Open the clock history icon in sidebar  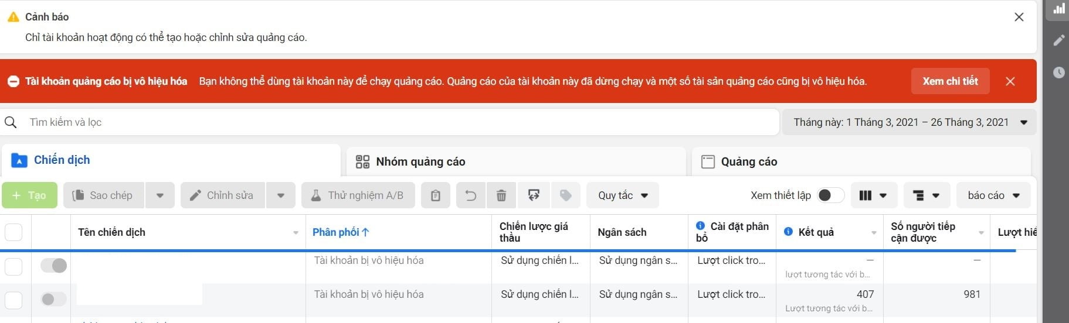pyautogui.click(x=1059, y=73)
